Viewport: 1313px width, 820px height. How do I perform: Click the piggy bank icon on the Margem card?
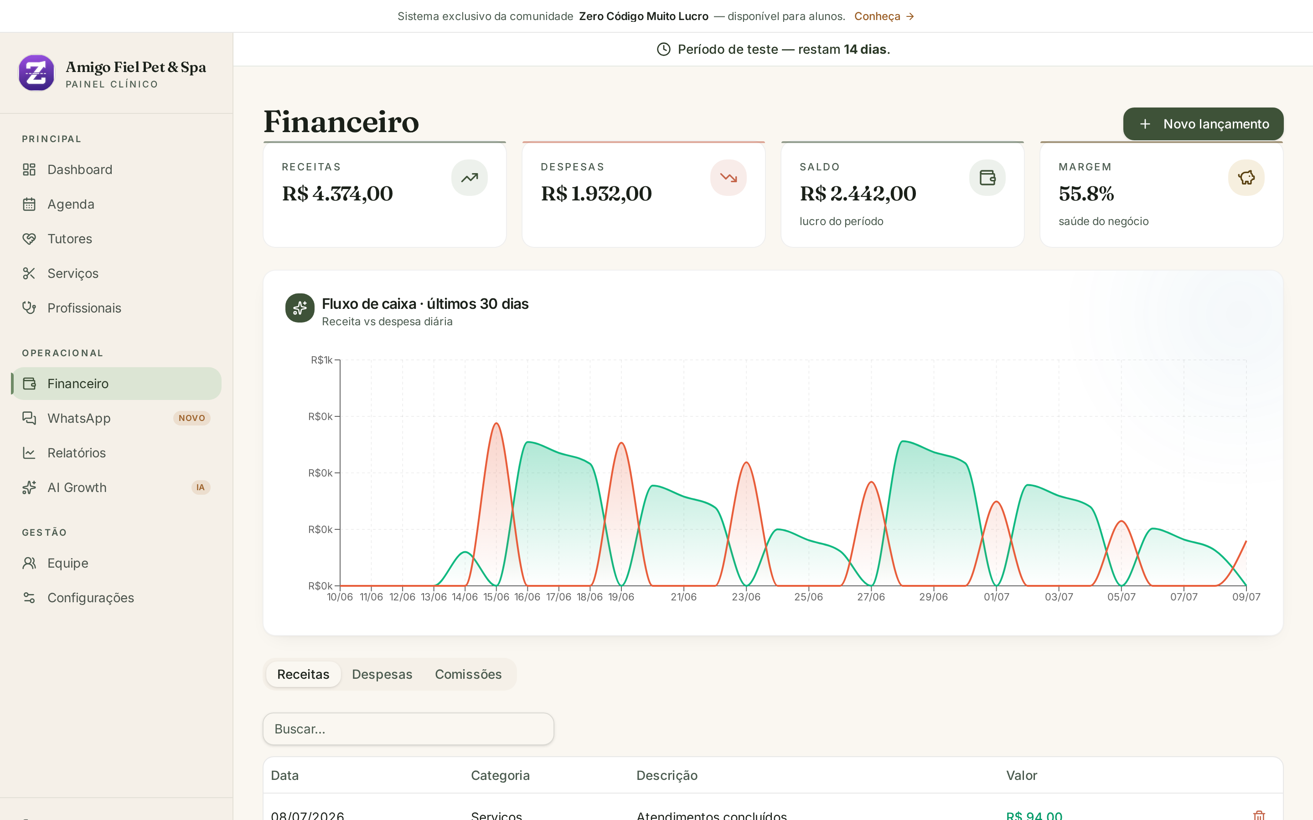click(x=1246, y=177)
